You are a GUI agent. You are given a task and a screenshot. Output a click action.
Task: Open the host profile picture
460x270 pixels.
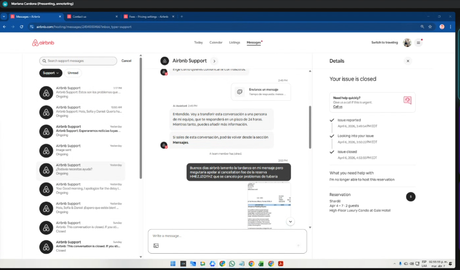click(x=407, y=43)
